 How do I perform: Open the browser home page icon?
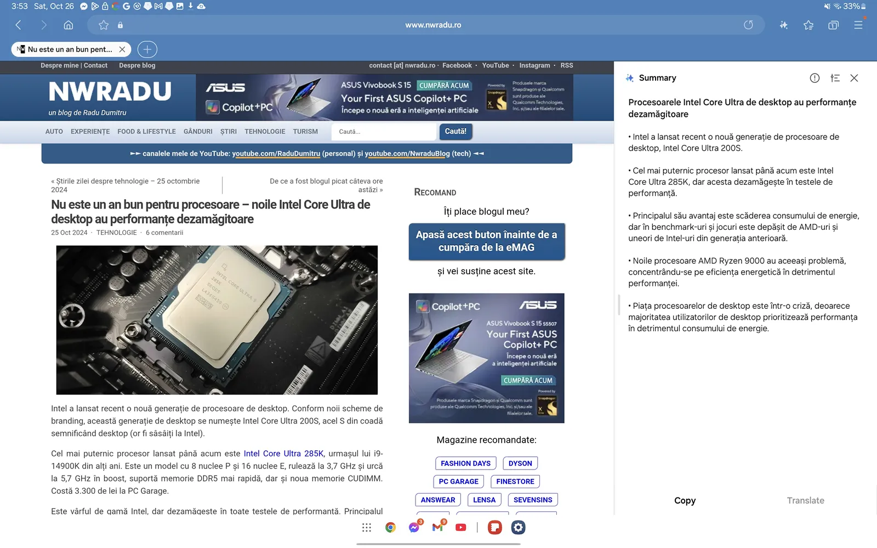[69, 25]
